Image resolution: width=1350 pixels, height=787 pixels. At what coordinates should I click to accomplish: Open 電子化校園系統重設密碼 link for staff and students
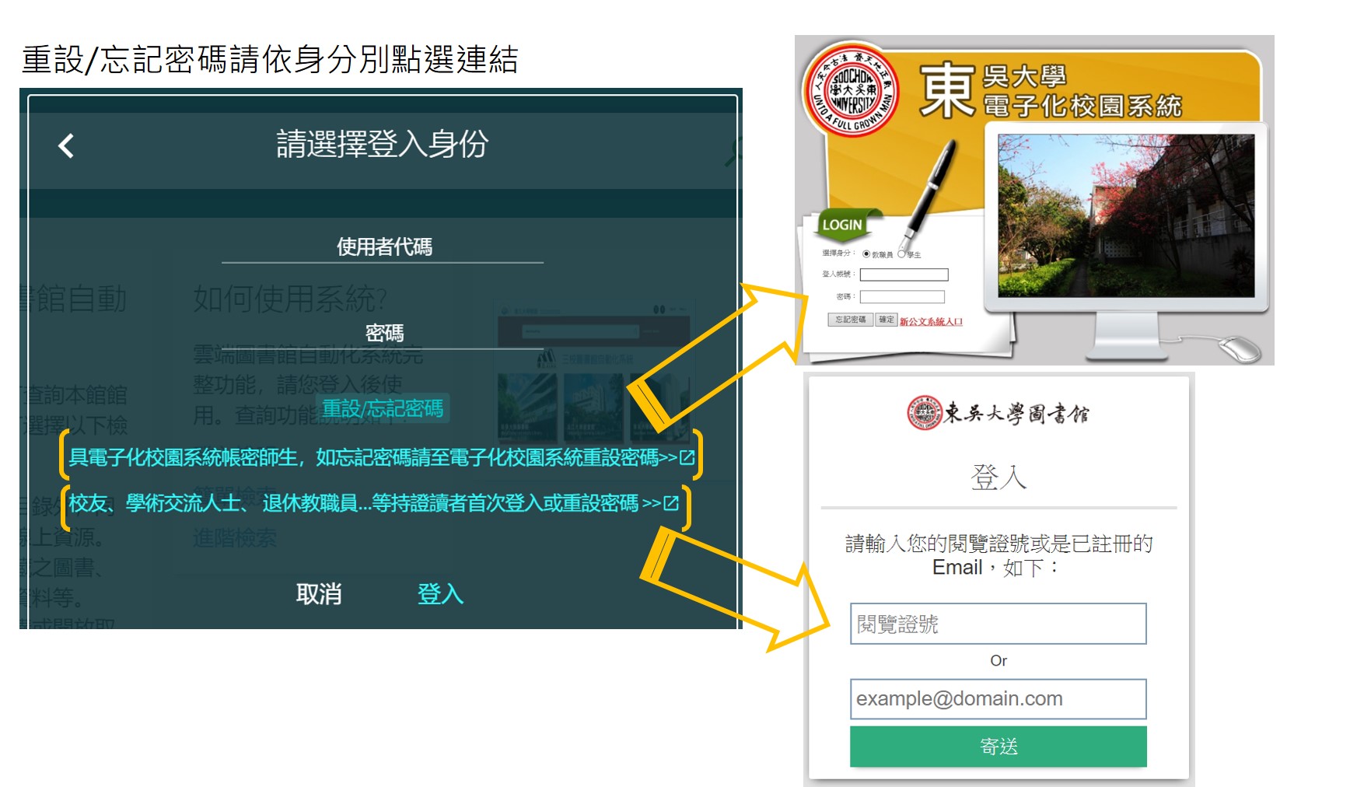381,459
